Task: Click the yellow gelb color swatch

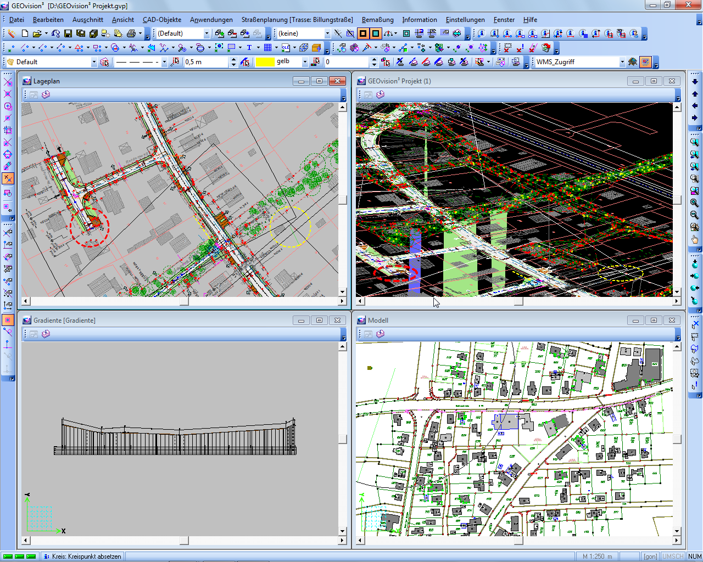Action: [265, 61]
